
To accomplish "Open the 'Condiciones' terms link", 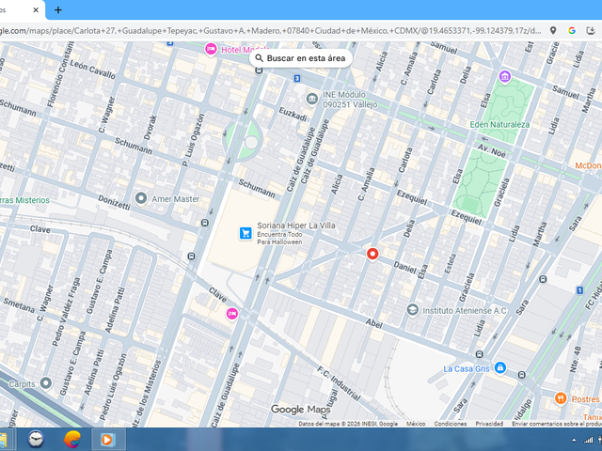I will coord(451,424).
